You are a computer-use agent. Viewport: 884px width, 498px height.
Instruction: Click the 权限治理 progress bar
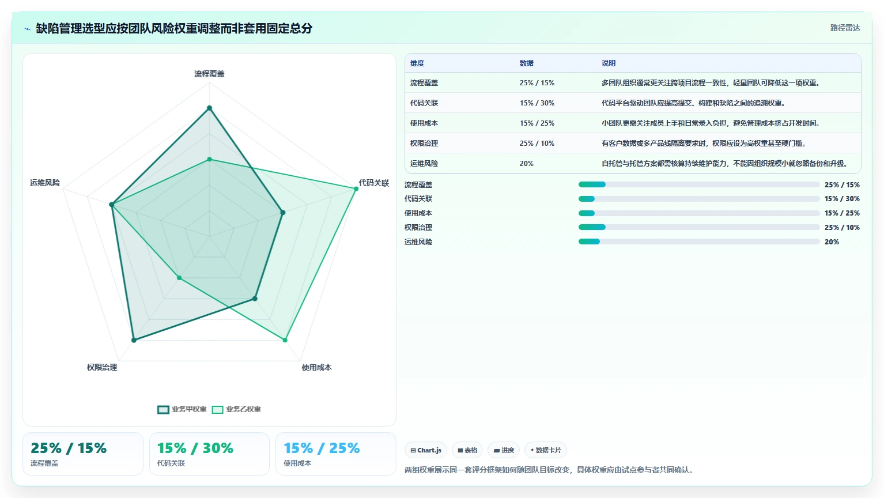pyautogui.click(x=699, y=227)
